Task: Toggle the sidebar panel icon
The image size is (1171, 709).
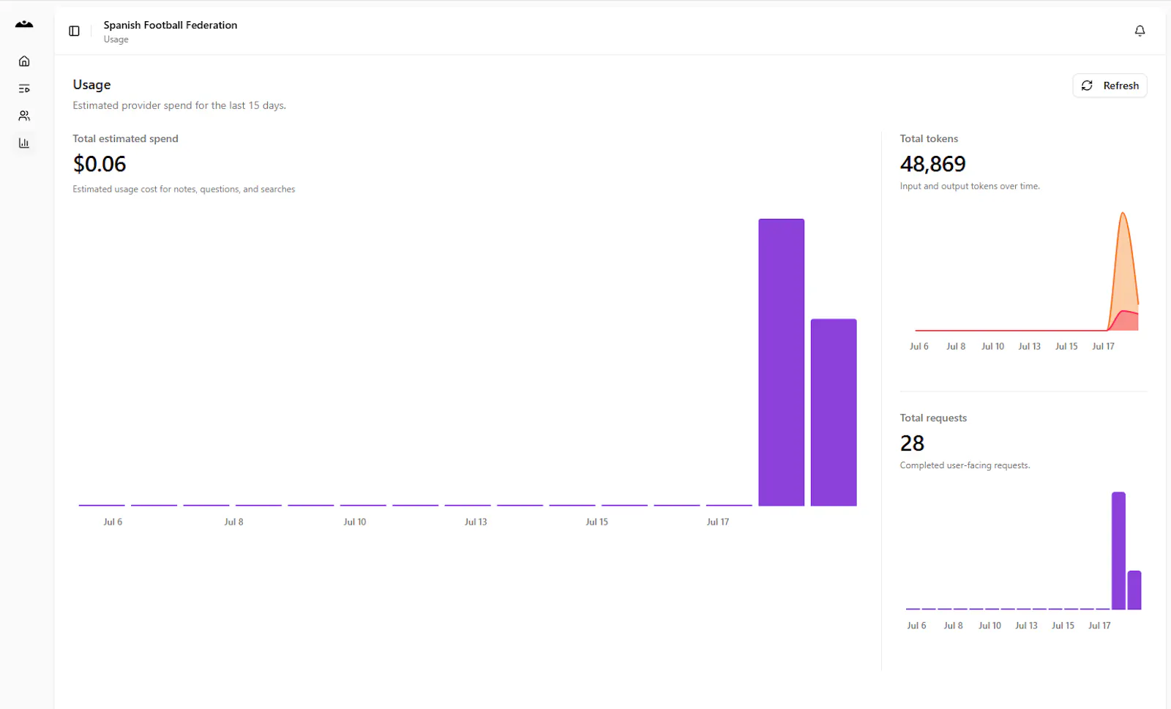Action: click(x=74, y=31)
